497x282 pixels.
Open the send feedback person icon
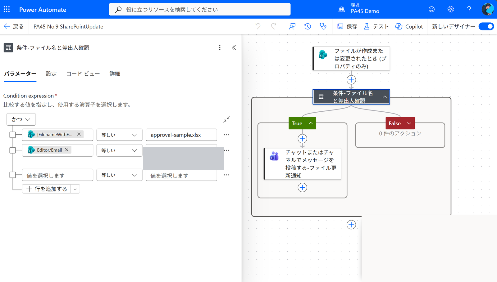point(292,26)
